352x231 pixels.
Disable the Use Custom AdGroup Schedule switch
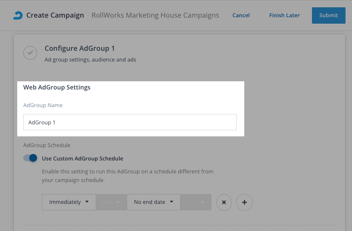click(x=30, y=158)
